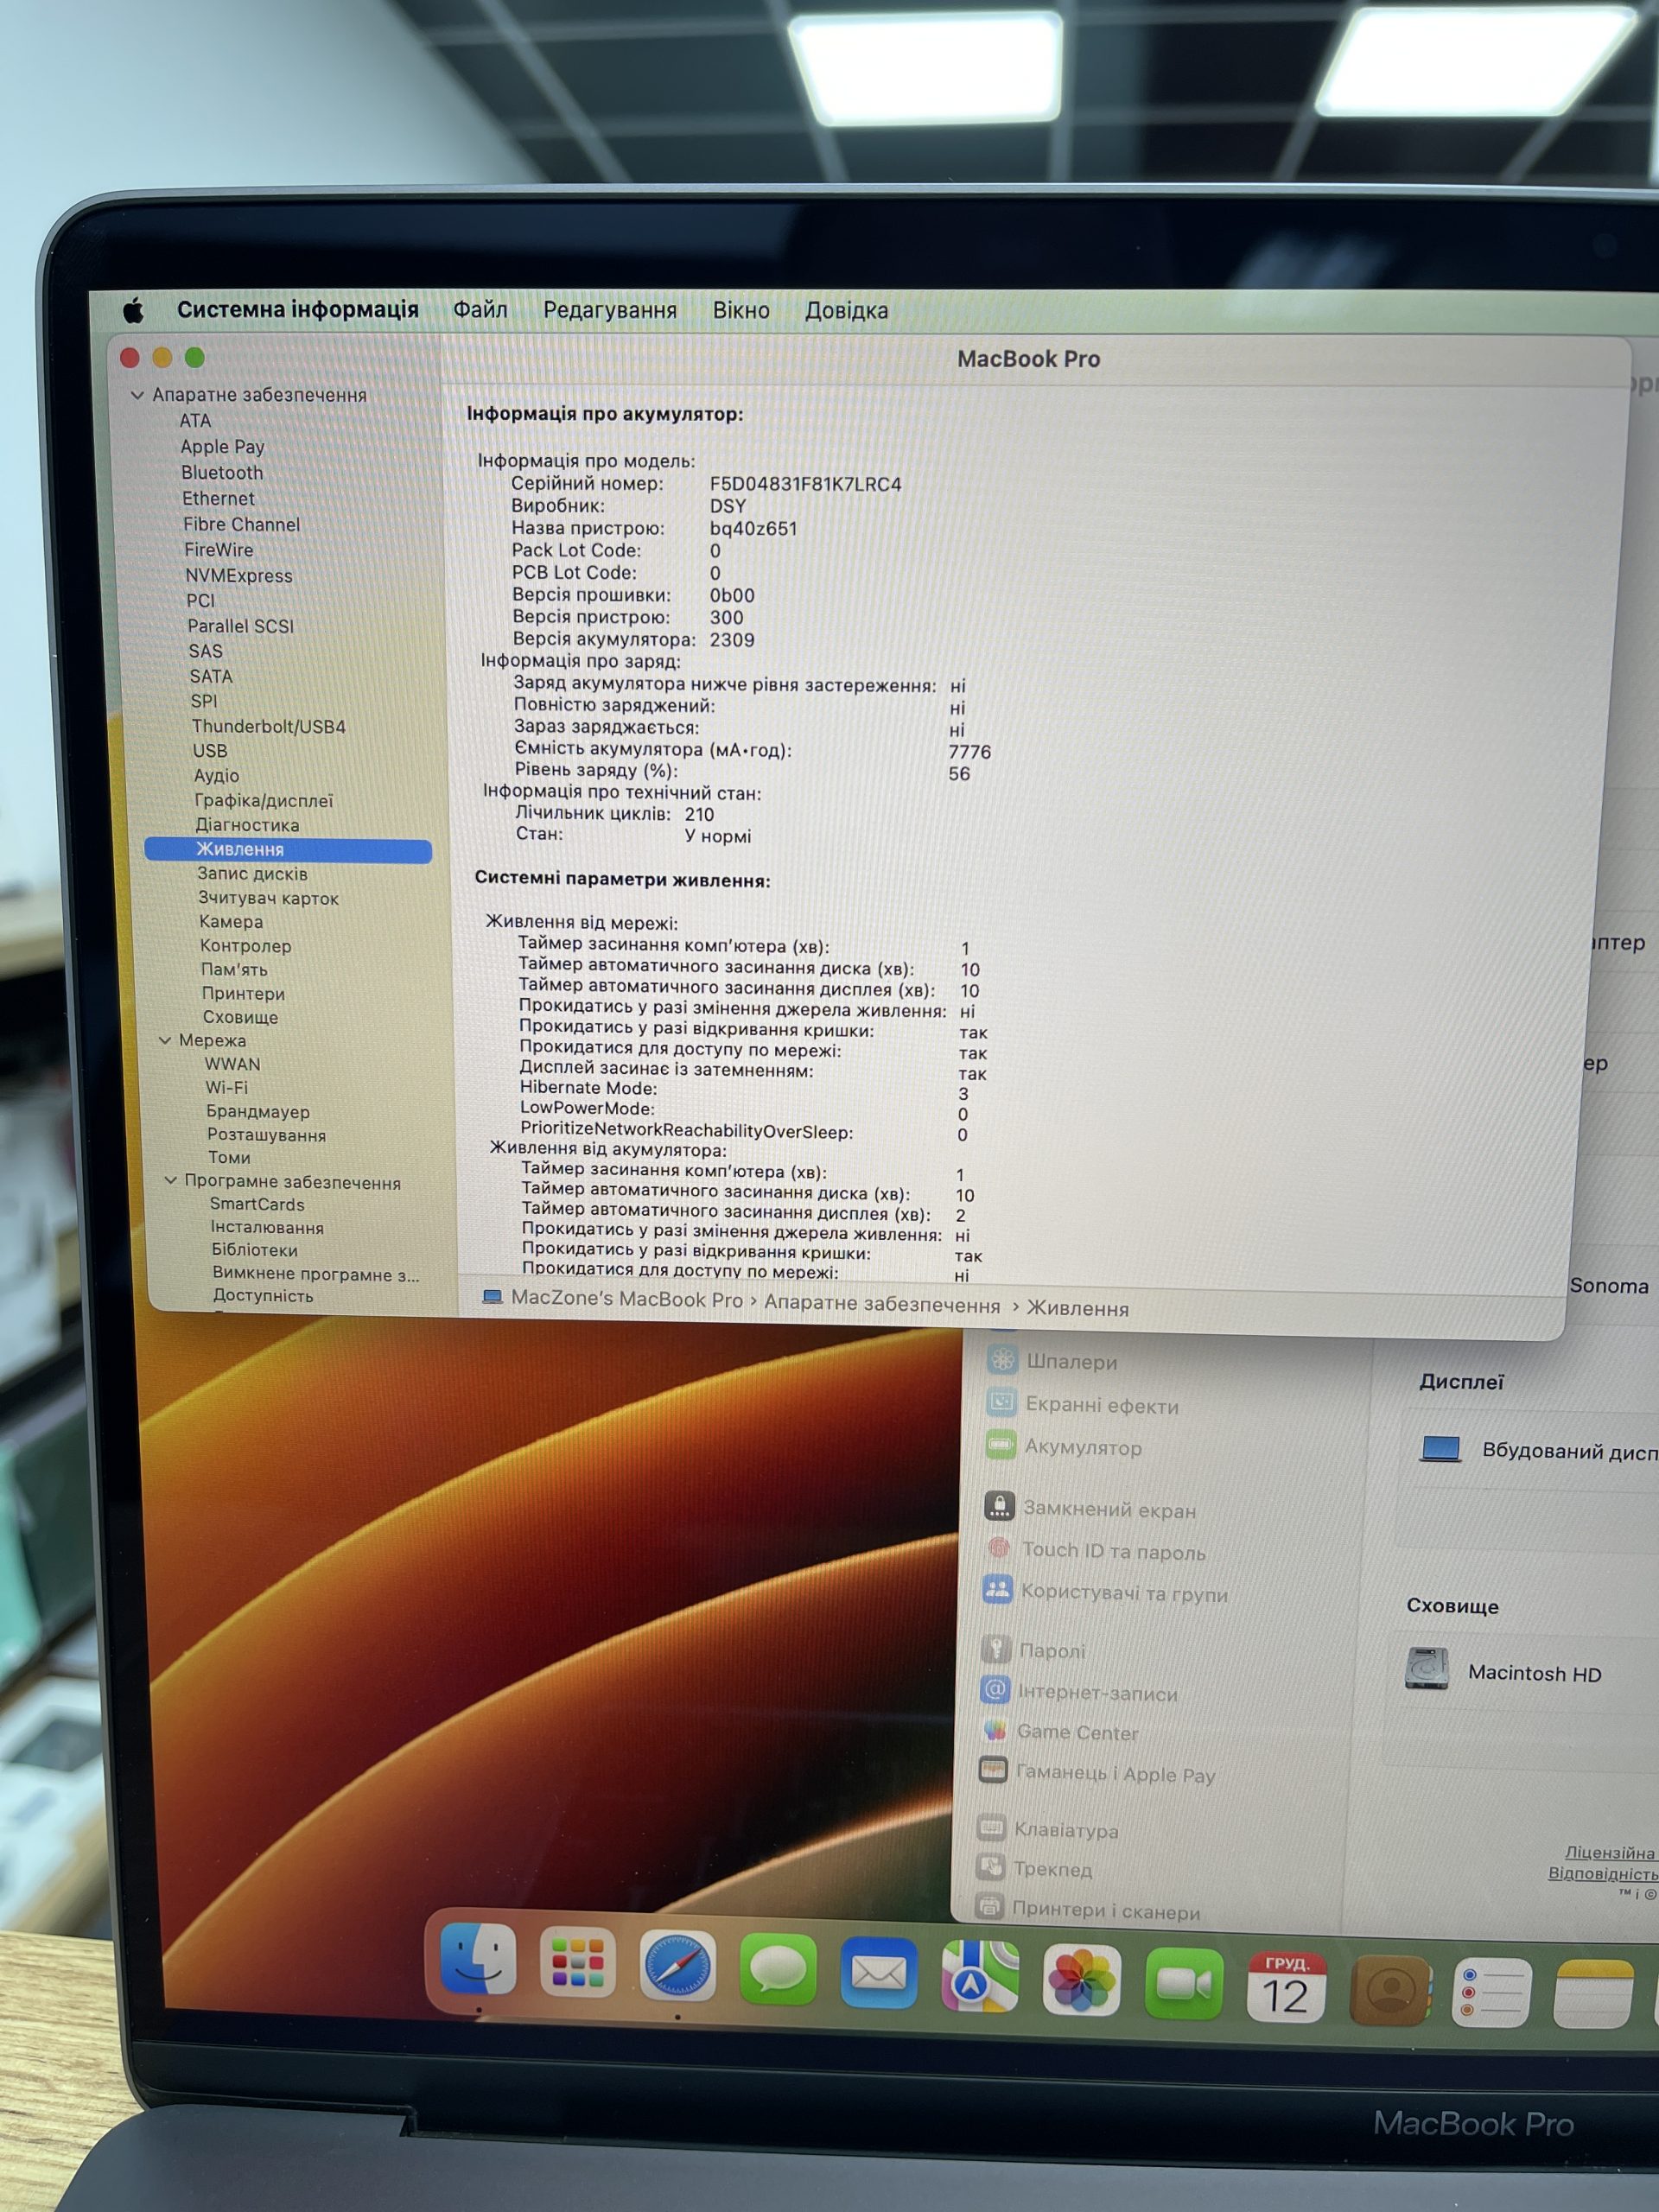Click the cycle count value 210
The height and width of the screenshot is (2212, 1659).
pyautogui.click(x=700, y=814)
